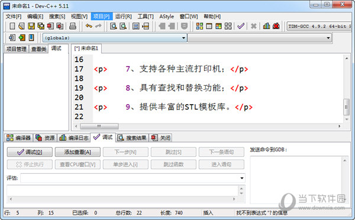The width and height of the screenshot is (355, 220).
Task: Click the Compile and Run icon
Action: click(x=218, y=26)
